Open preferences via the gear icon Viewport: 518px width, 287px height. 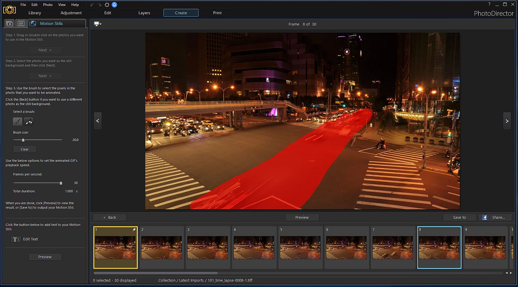pos(107,5)
